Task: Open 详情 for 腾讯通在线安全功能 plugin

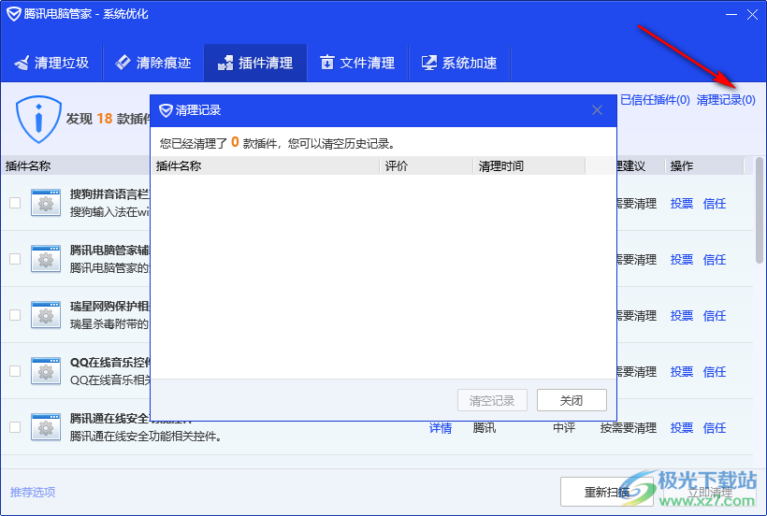Action: pyautogui.click(x=441, y=428)
